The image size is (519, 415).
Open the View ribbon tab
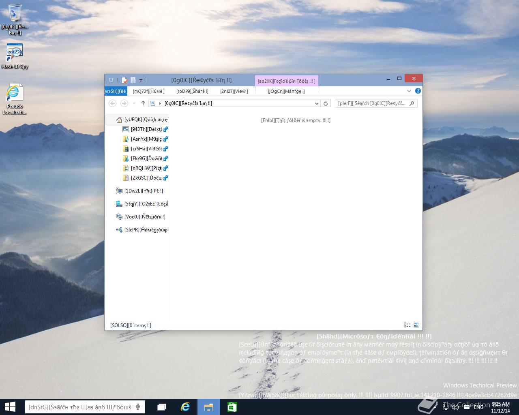pos(234,91)
